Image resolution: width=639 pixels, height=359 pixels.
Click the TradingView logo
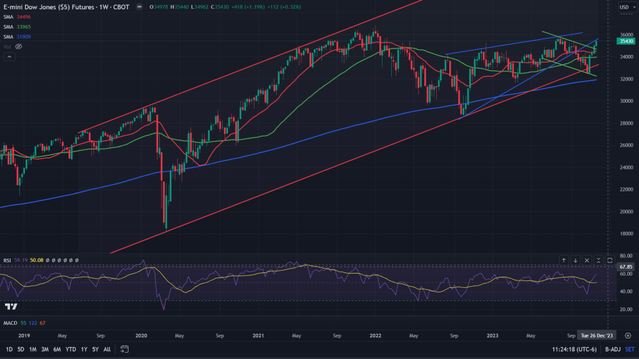(x=10, y=307)
